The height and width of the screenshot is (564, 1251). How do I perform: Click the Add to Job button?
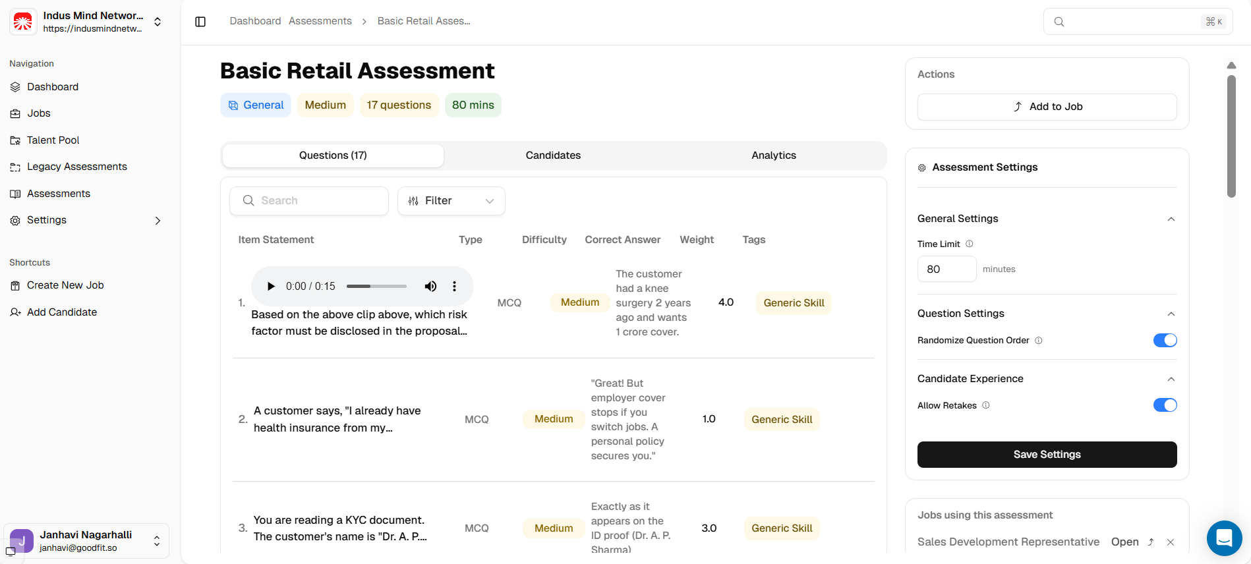1047,107
